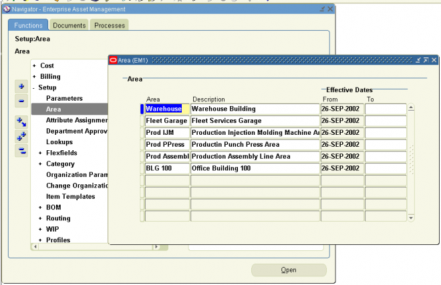This screenshot has height=285, width=441.
Task: Click the Oracle icon in Area window title
Action: click(113, 60)
